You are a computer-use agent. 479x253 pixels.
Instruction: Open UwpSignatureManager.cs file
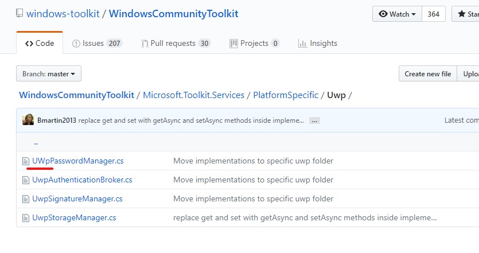[x=77, y=199]
